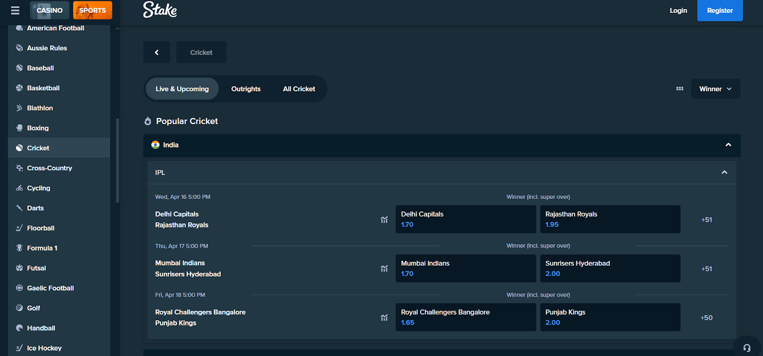This screenshot has height=356, width=763.
Task: Select the Cross-Country icon
Action: [x=19, y=168]
